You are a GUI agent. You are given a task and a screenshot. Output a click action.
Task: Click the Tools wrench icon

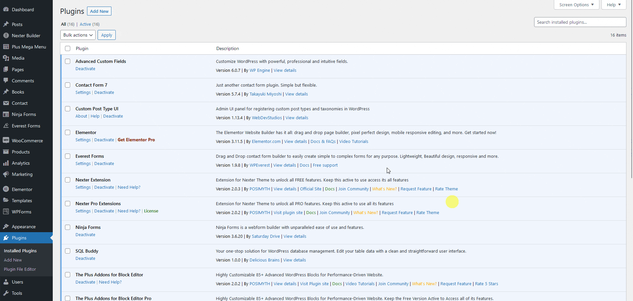point(6,293)
